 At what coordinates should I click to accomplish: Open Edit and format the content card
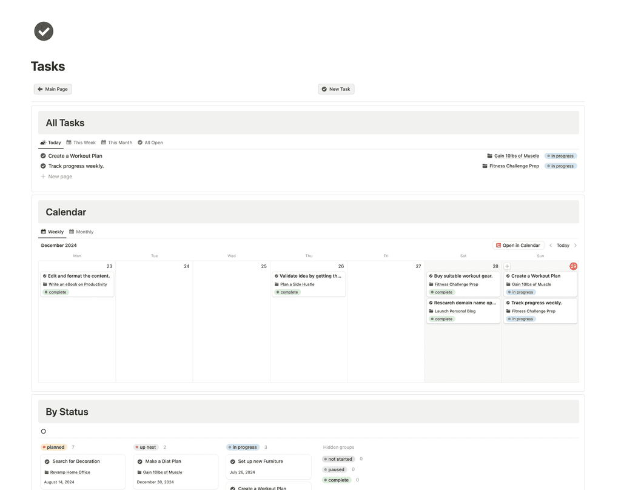77,284
